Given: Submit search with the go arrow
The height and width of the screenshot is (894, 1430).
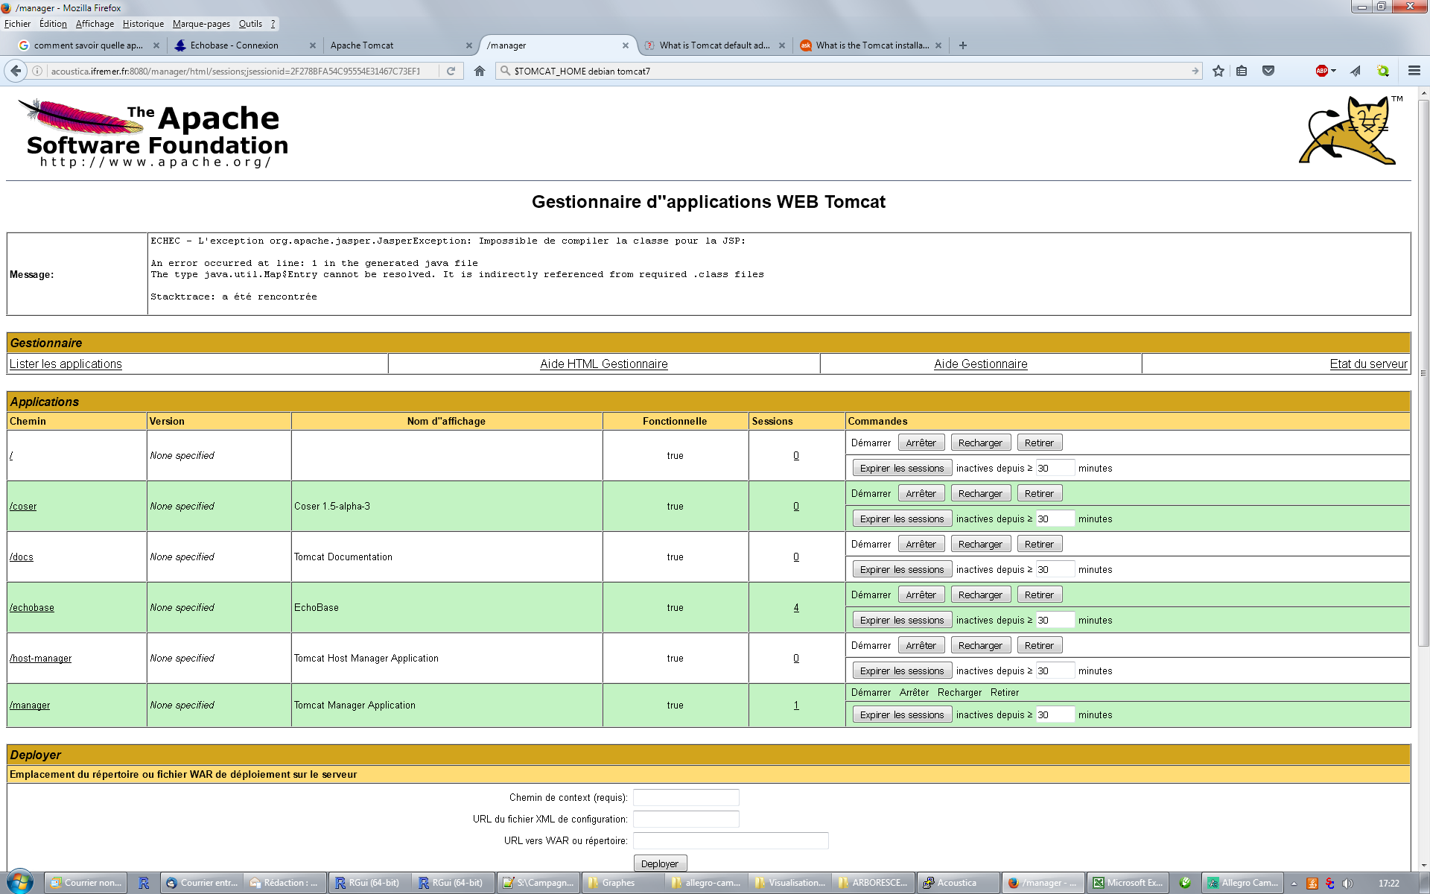Looking at the screenshot, I should 1195,71.
